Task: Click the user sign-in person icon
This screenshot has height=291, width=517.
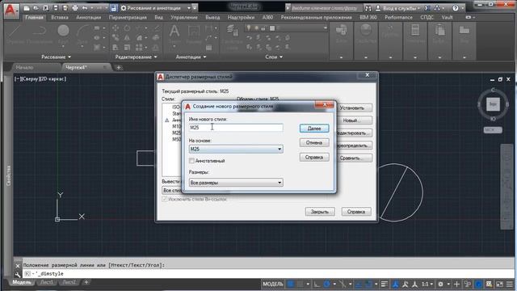Action: (378, 8)
